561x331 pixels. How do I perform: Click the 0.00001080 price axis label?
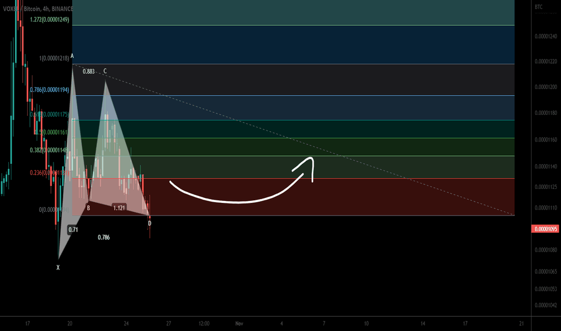point(545,250)
